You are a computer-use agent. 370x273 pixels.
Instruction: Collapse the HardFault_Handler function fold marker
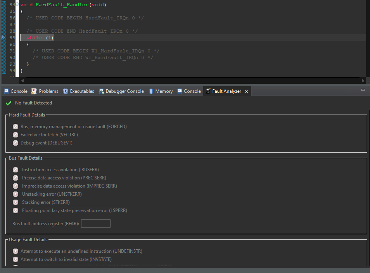(17, 5)
